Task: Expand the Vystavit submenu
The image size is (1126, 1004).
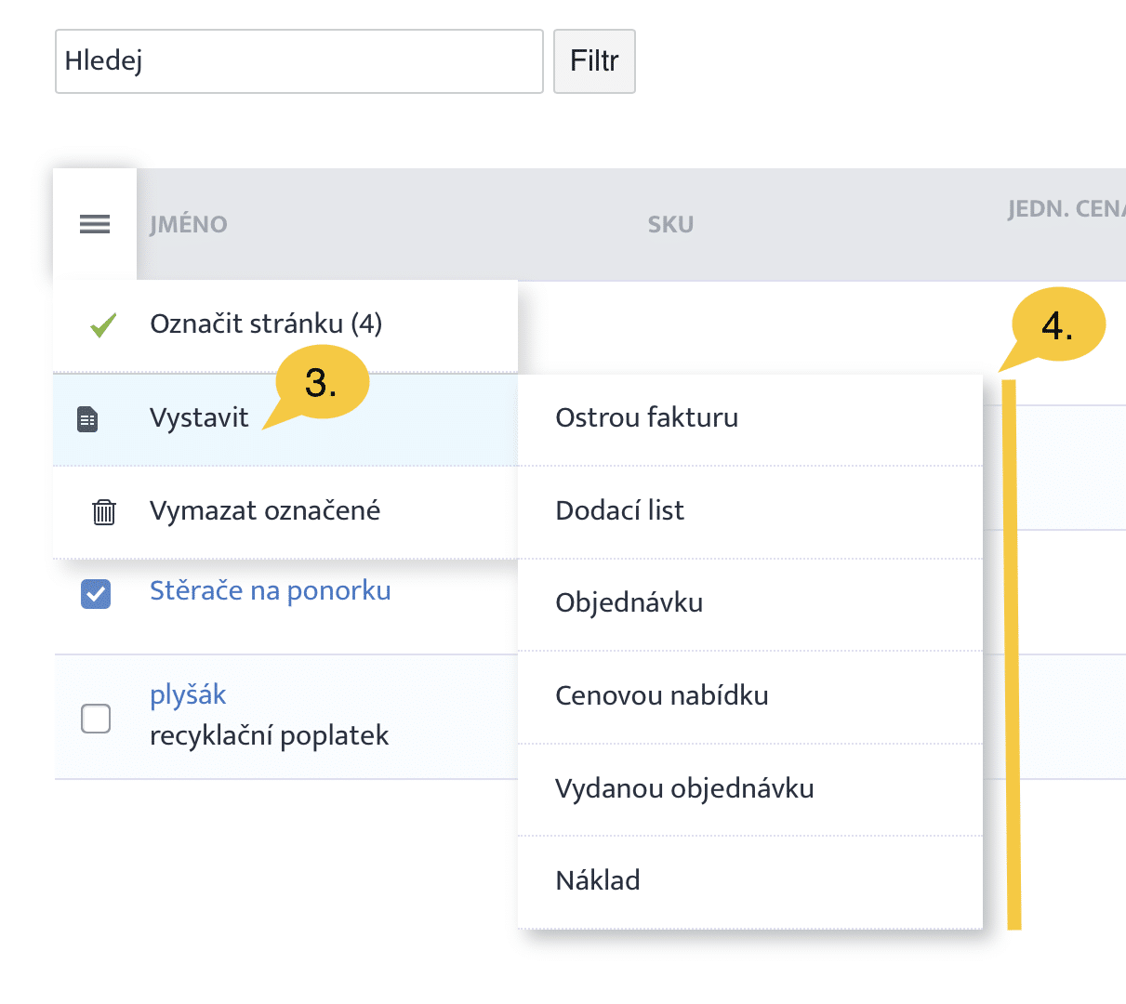Action: 199,418
